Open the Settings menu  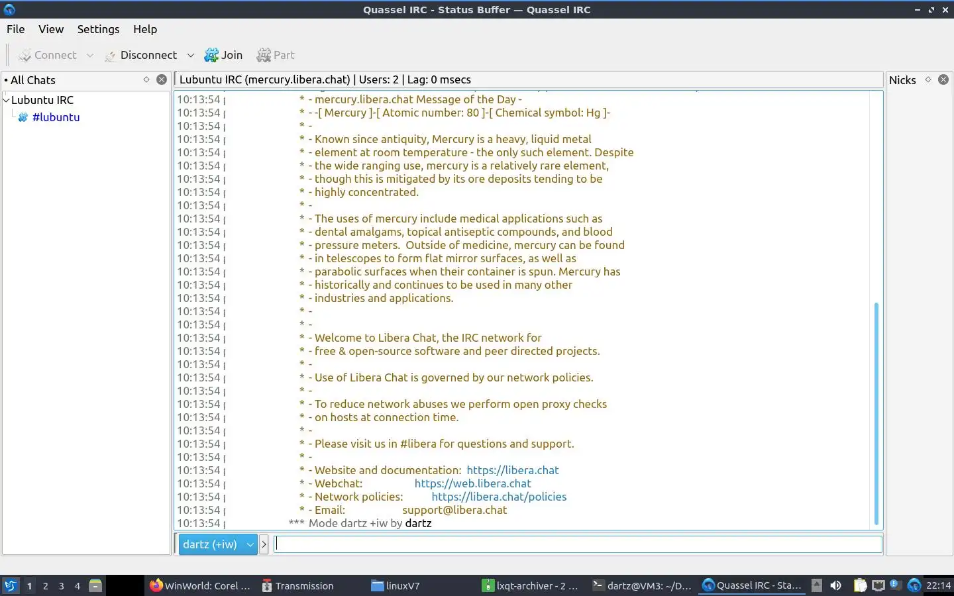[98, 29]
